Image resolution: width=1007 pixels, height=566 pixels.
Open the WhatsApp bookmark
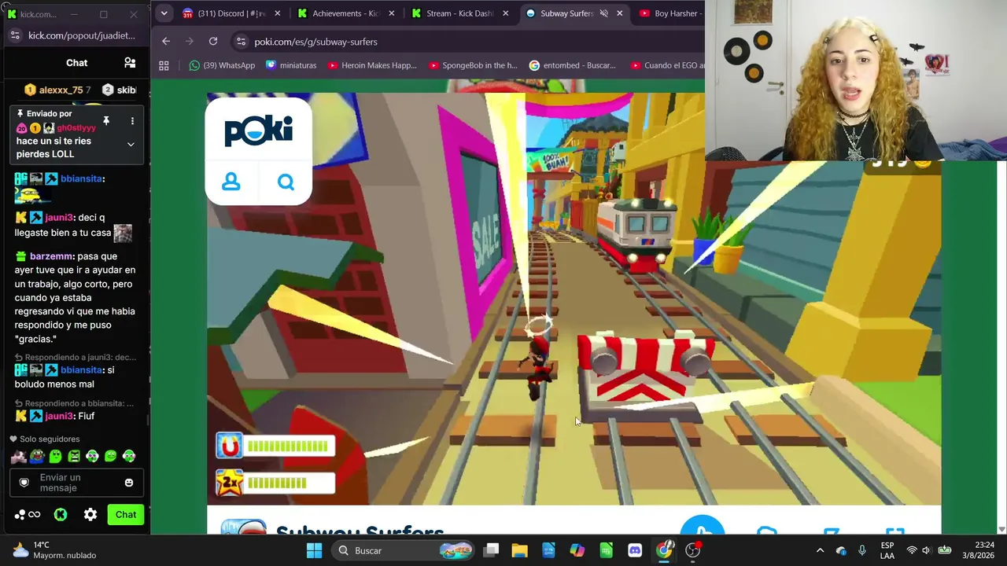click(222, 65)
